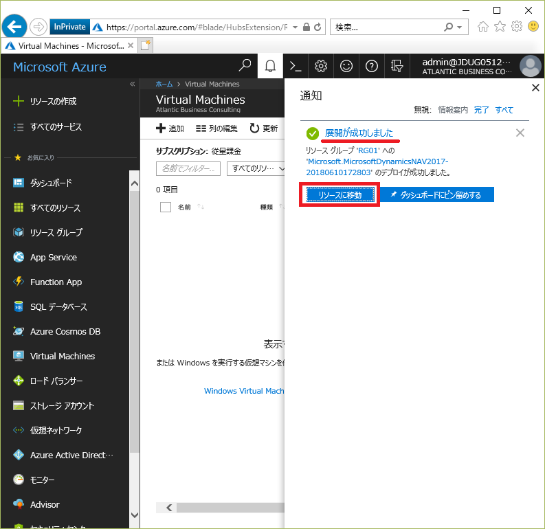Click ダッシュボードにピン留めする button
This screenshot has width=545, height=529.
436,195
